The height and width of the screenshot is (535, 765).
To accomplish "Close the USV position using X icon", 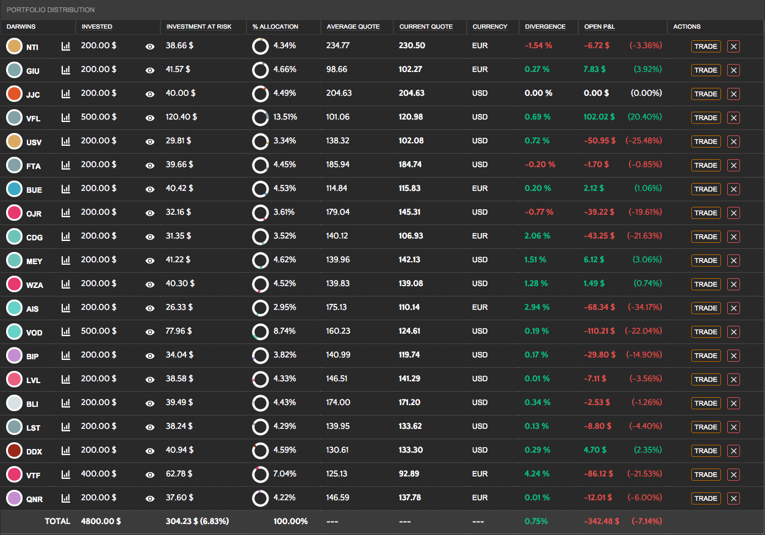I will pyautogui.click(x=733, y=142).
